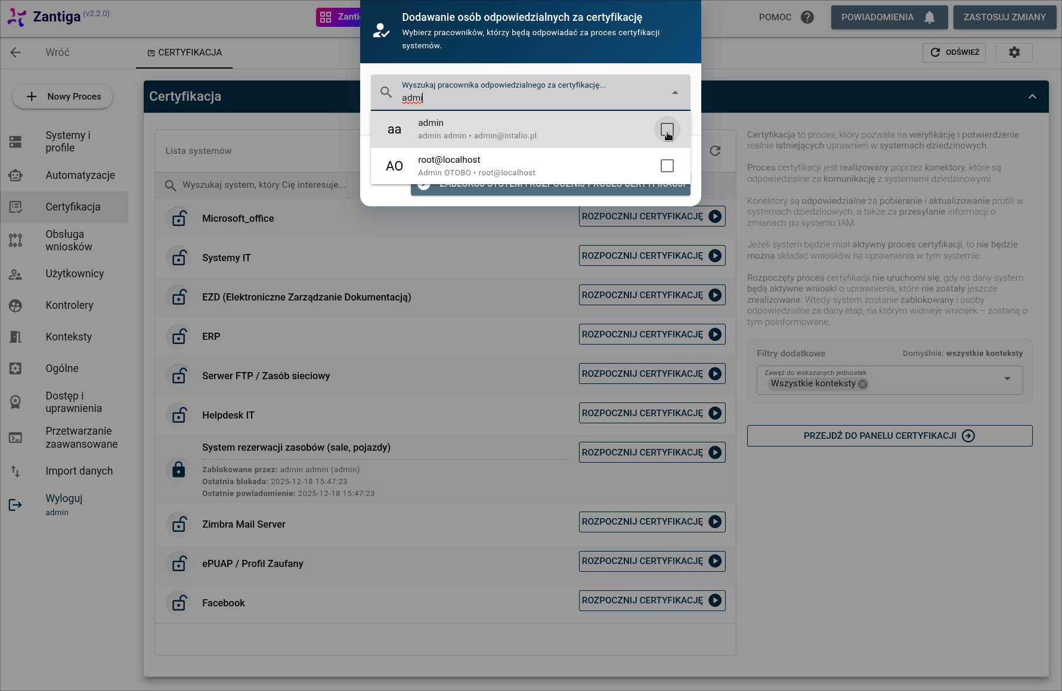Open Użytkownicy in sidebar menu
Screen dimensions: 1062x691
click(75, 274)
